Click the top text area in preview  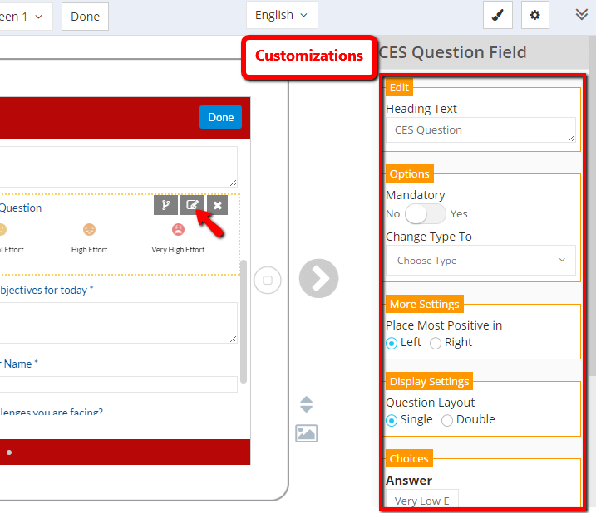click(118, 167)
